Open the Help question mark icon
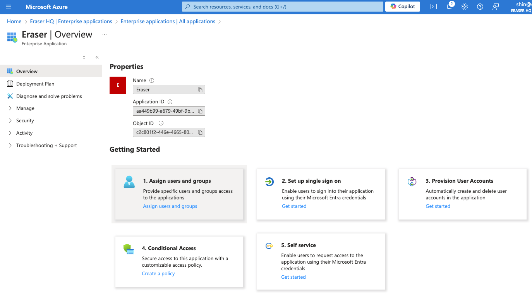The image size is (532, 295). click(x=480, y=7)
